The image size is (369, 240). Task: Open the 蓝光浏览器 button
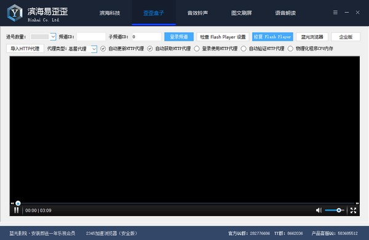point(312,37)
